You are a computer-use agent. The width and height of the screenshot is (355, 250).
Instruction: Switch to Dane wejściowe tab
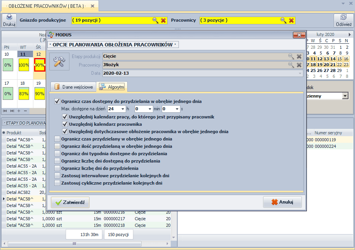click(73, 87)
